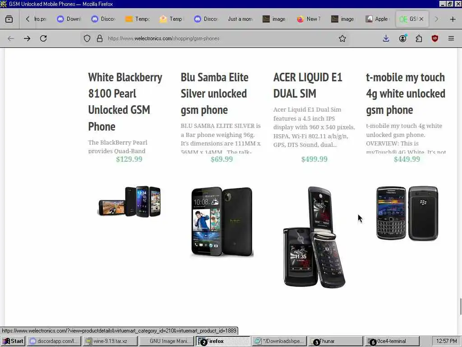Go back with the back arrow

(x=11, y=38)
